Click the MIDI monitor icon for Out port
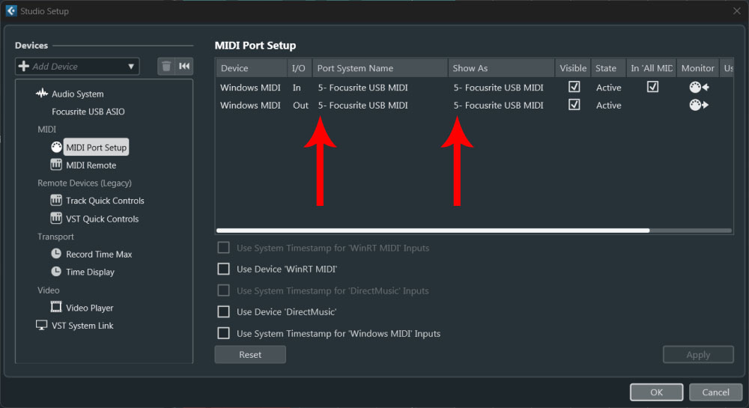Image resolution: width=749 pixels, height=408 pixels. tap(698, 106)
